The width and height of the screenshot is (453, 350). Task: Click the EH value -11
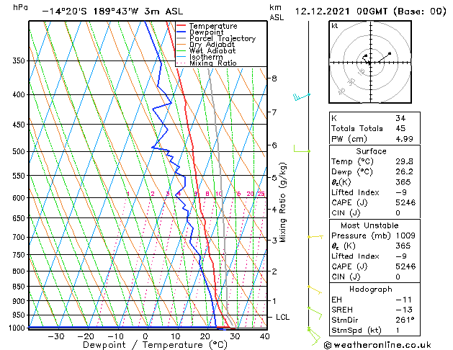[403, 300]
